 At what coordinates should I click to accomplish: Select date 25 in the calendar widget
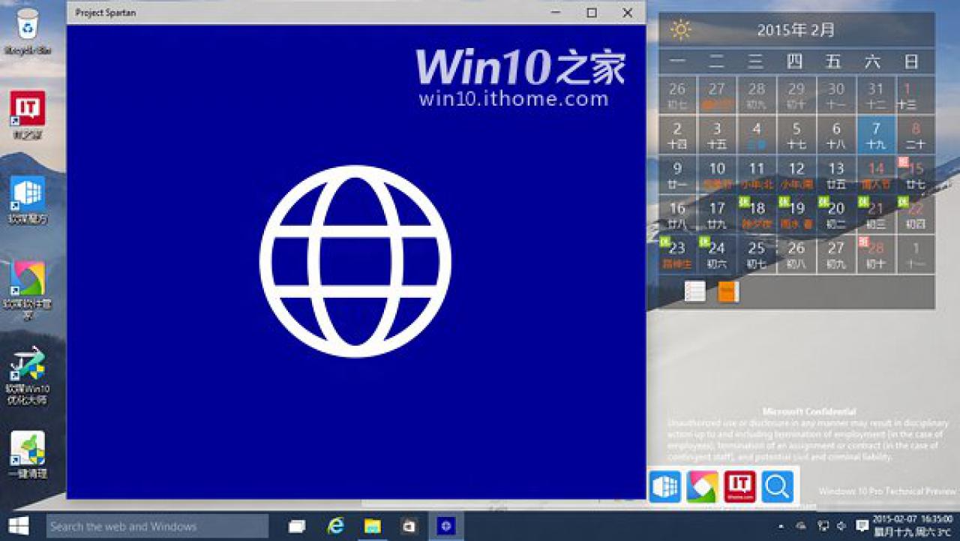coord(757,254)
